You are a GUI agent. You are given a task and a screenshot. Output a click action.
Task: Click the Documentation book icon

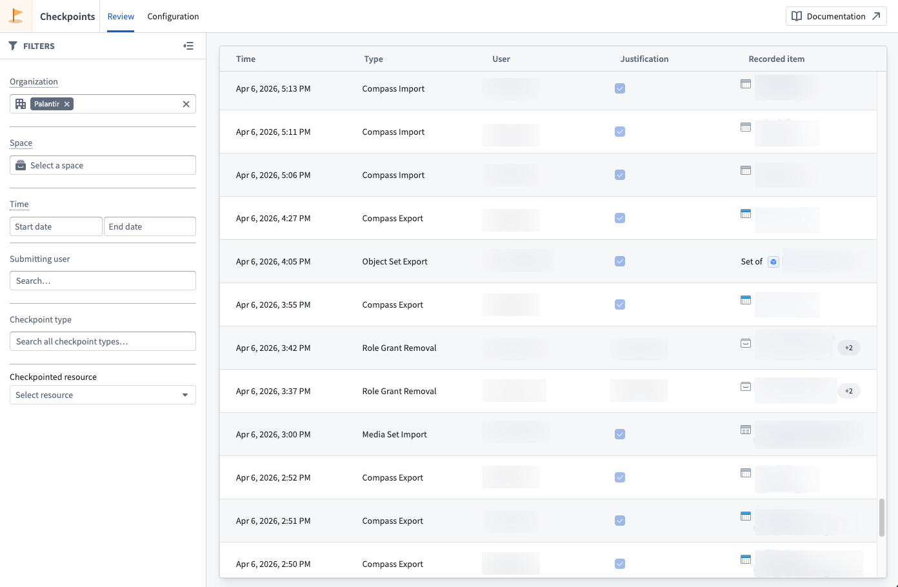click(797, 16)
